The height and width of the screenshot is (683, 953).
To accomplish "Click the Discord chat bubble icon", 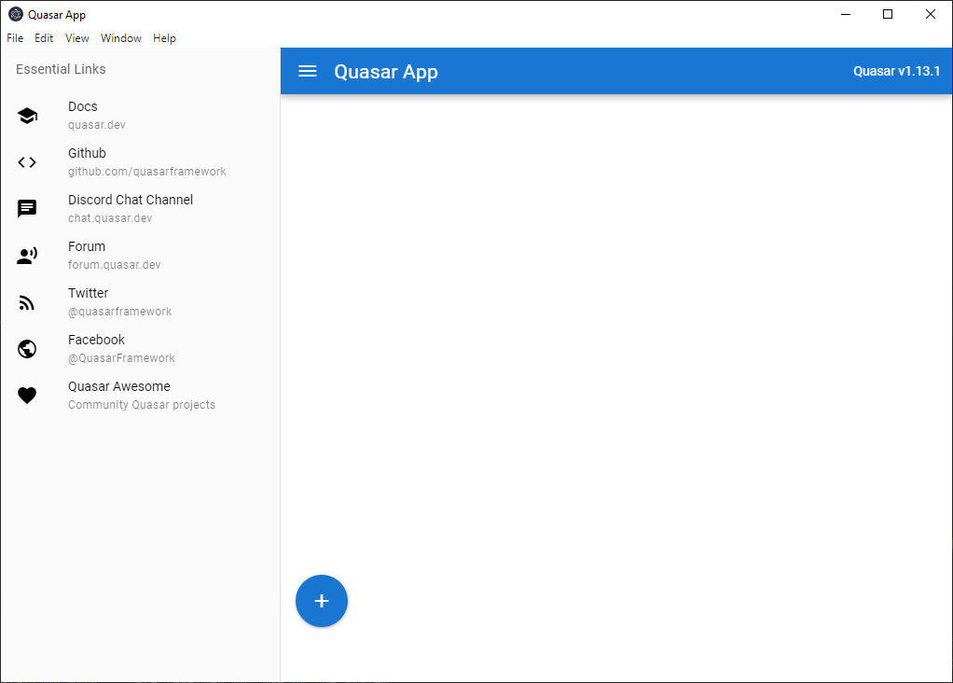I will pyautogui.click(x=27, y=209).
